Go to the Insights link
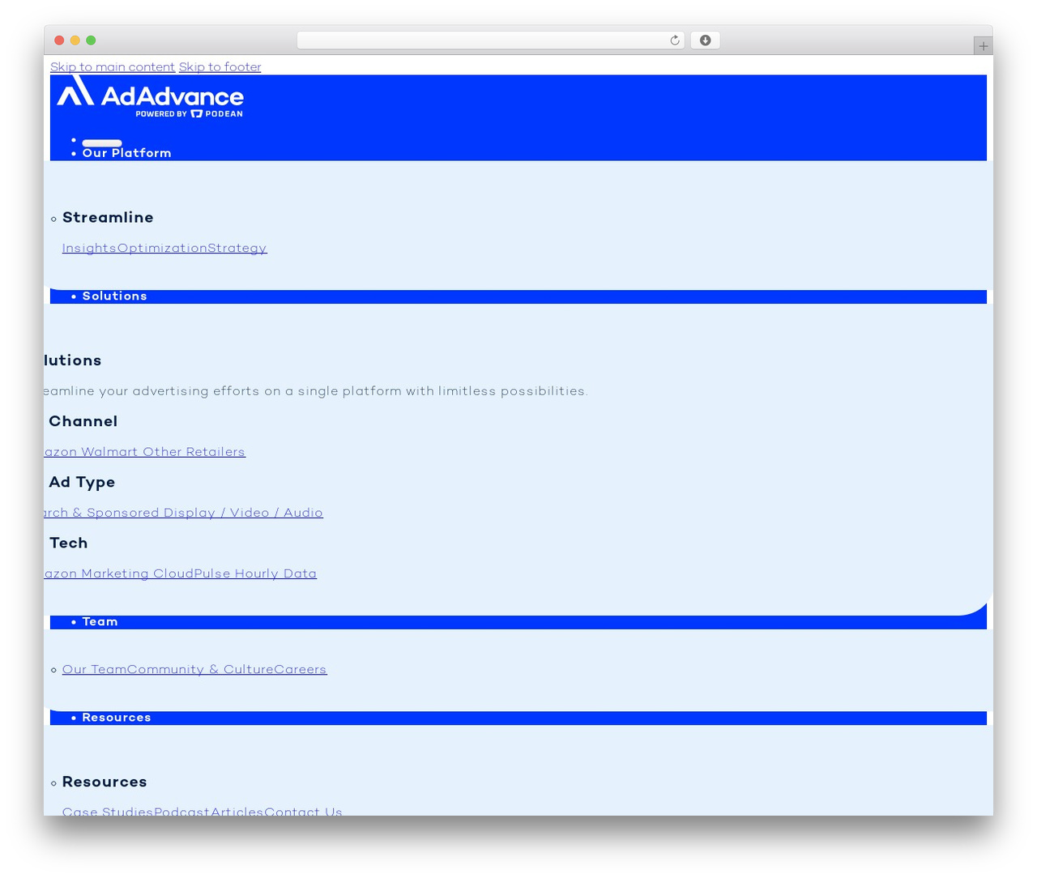This screenshot has height=878, width=1037. click(89, 249)
